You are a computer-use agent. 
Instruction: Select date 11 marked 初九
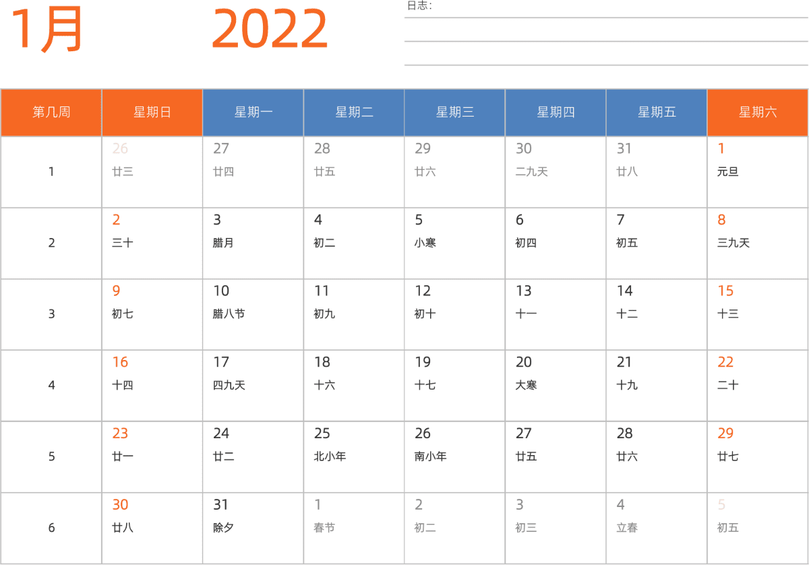click(x=322, y=291)
